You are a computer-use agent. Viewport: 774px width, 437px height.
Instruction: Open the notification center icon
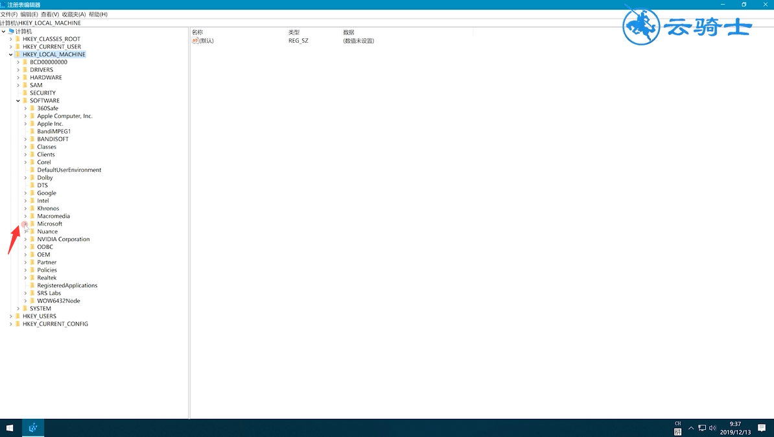762,428
